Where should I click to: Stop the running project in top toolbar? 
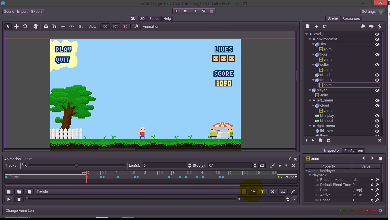point(185,11)
